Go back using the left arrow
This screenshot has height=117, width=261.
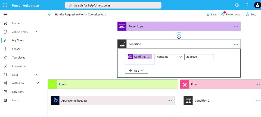tap(49, 14)
